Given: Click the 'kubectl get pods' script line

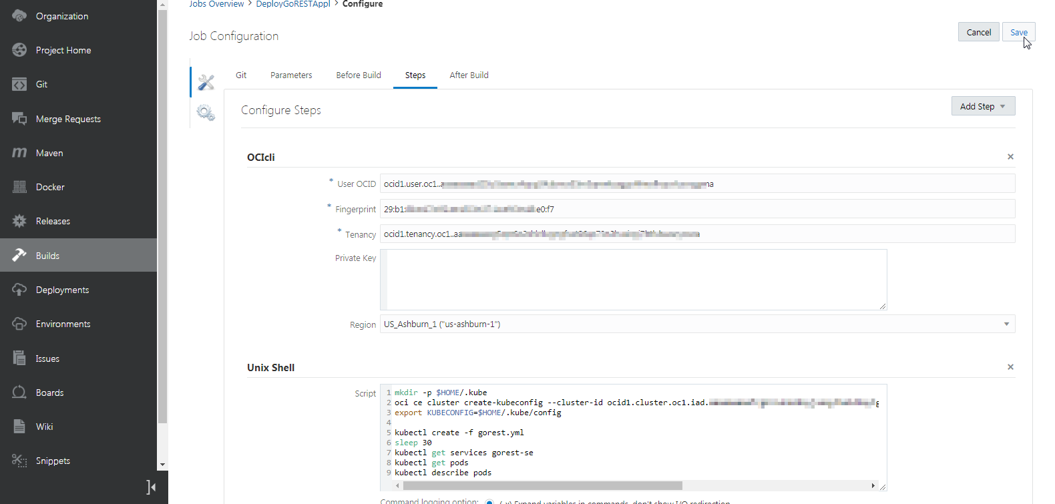Looking at the screenshot, I should coord(431,463).
